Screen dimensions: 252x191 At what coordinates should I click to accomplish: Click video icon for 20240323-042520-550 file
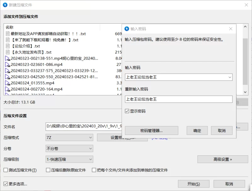click(8, 77)
